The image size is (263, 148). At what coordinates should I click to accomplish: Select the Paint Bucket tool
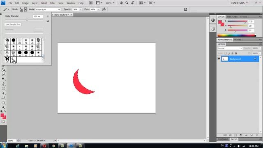click(x=3, y=70)
